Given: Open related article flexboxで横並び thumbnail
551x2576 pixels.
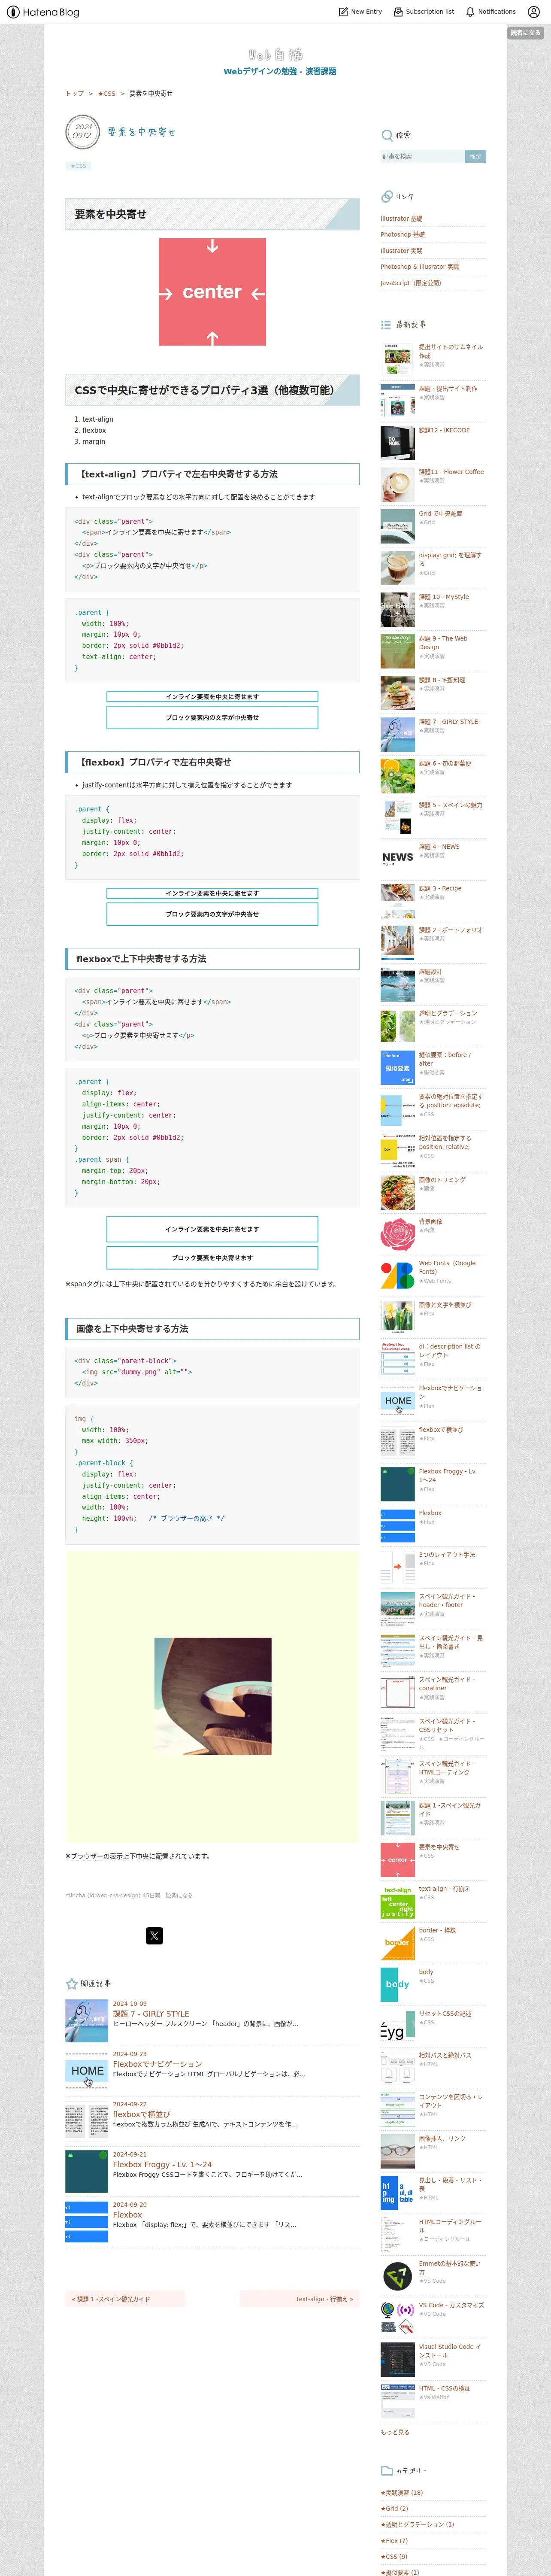Looking at the screenshot, I should 87,2121.
